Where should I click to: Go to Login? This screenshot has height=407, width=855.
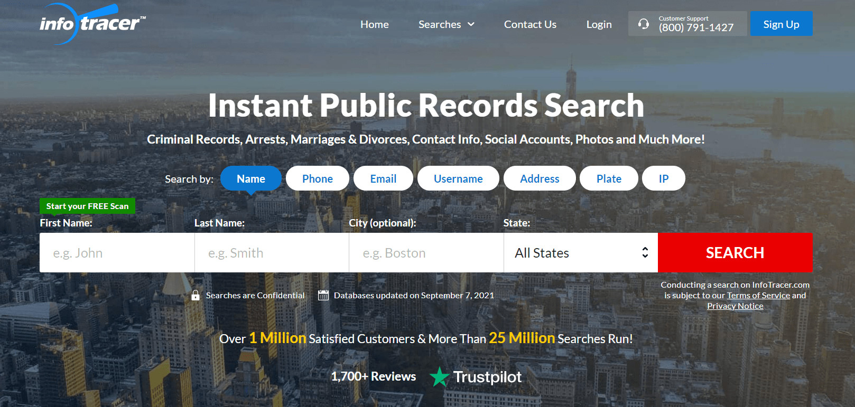pyautogui.click(x=599, y=24)
